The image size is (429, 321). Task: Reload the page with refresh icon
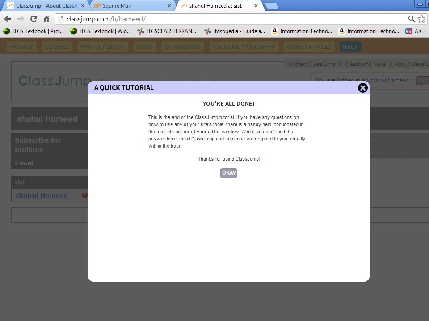(x=34, y=19)
